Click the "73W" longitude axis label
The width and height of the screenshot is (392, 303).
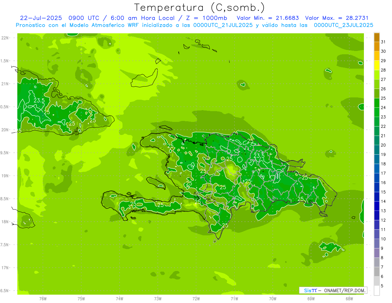tap(158, 298)
